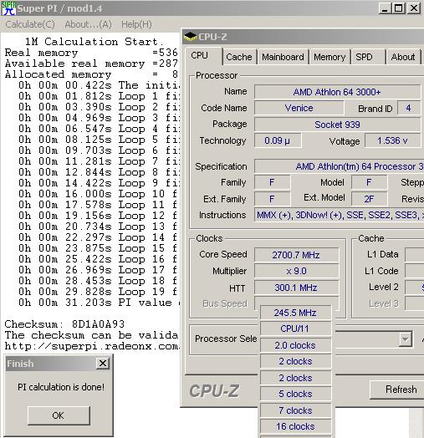Click the overlaid 7 clocks value
This screenshot has width=424, height=438.
pos(295,410)
